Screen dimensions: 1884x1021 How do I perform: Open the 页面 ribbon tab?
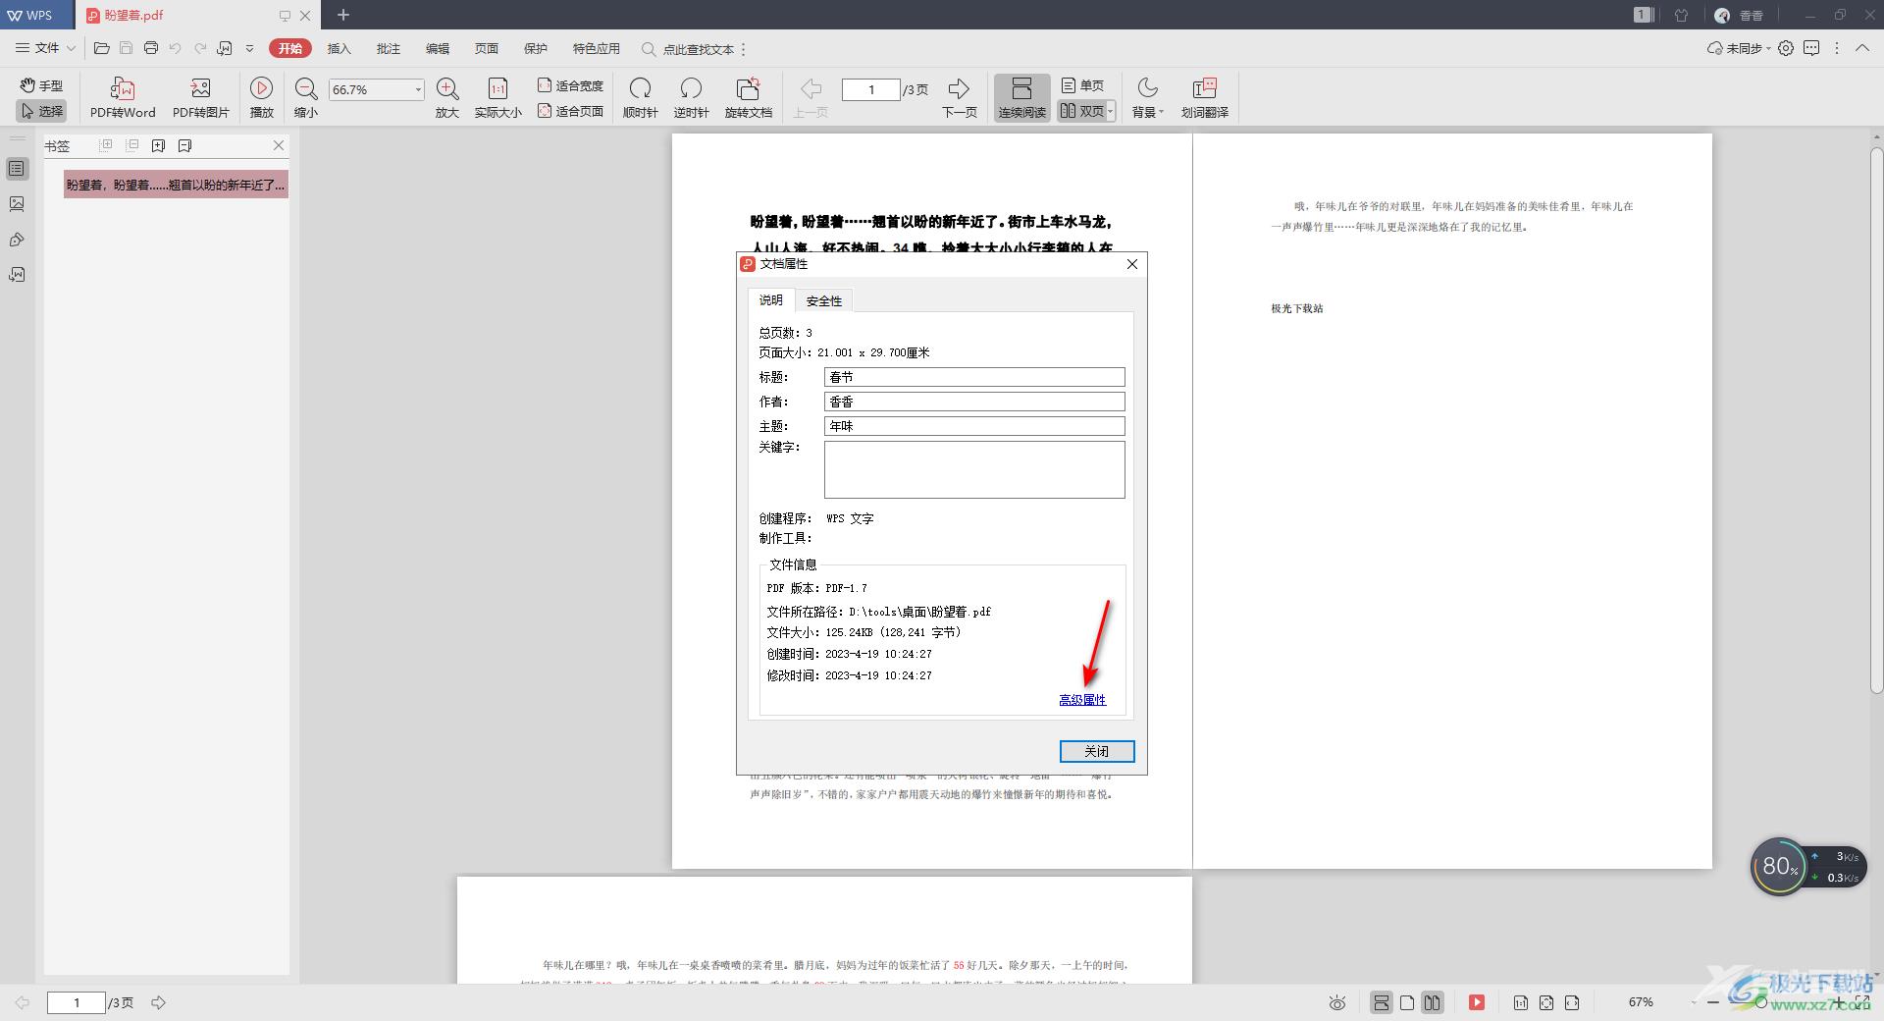487,48
